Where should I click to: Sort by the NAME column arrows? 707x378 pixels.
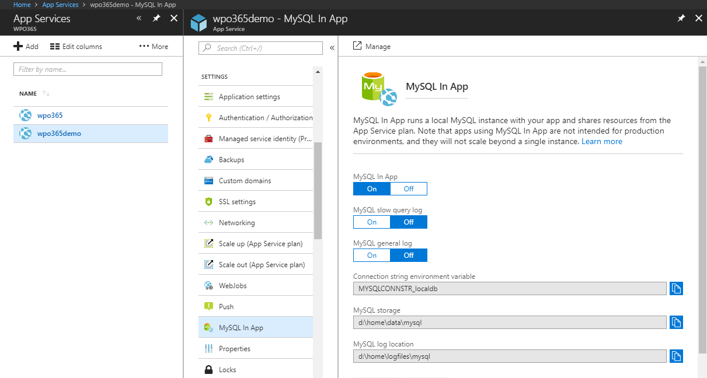point(46,94)
